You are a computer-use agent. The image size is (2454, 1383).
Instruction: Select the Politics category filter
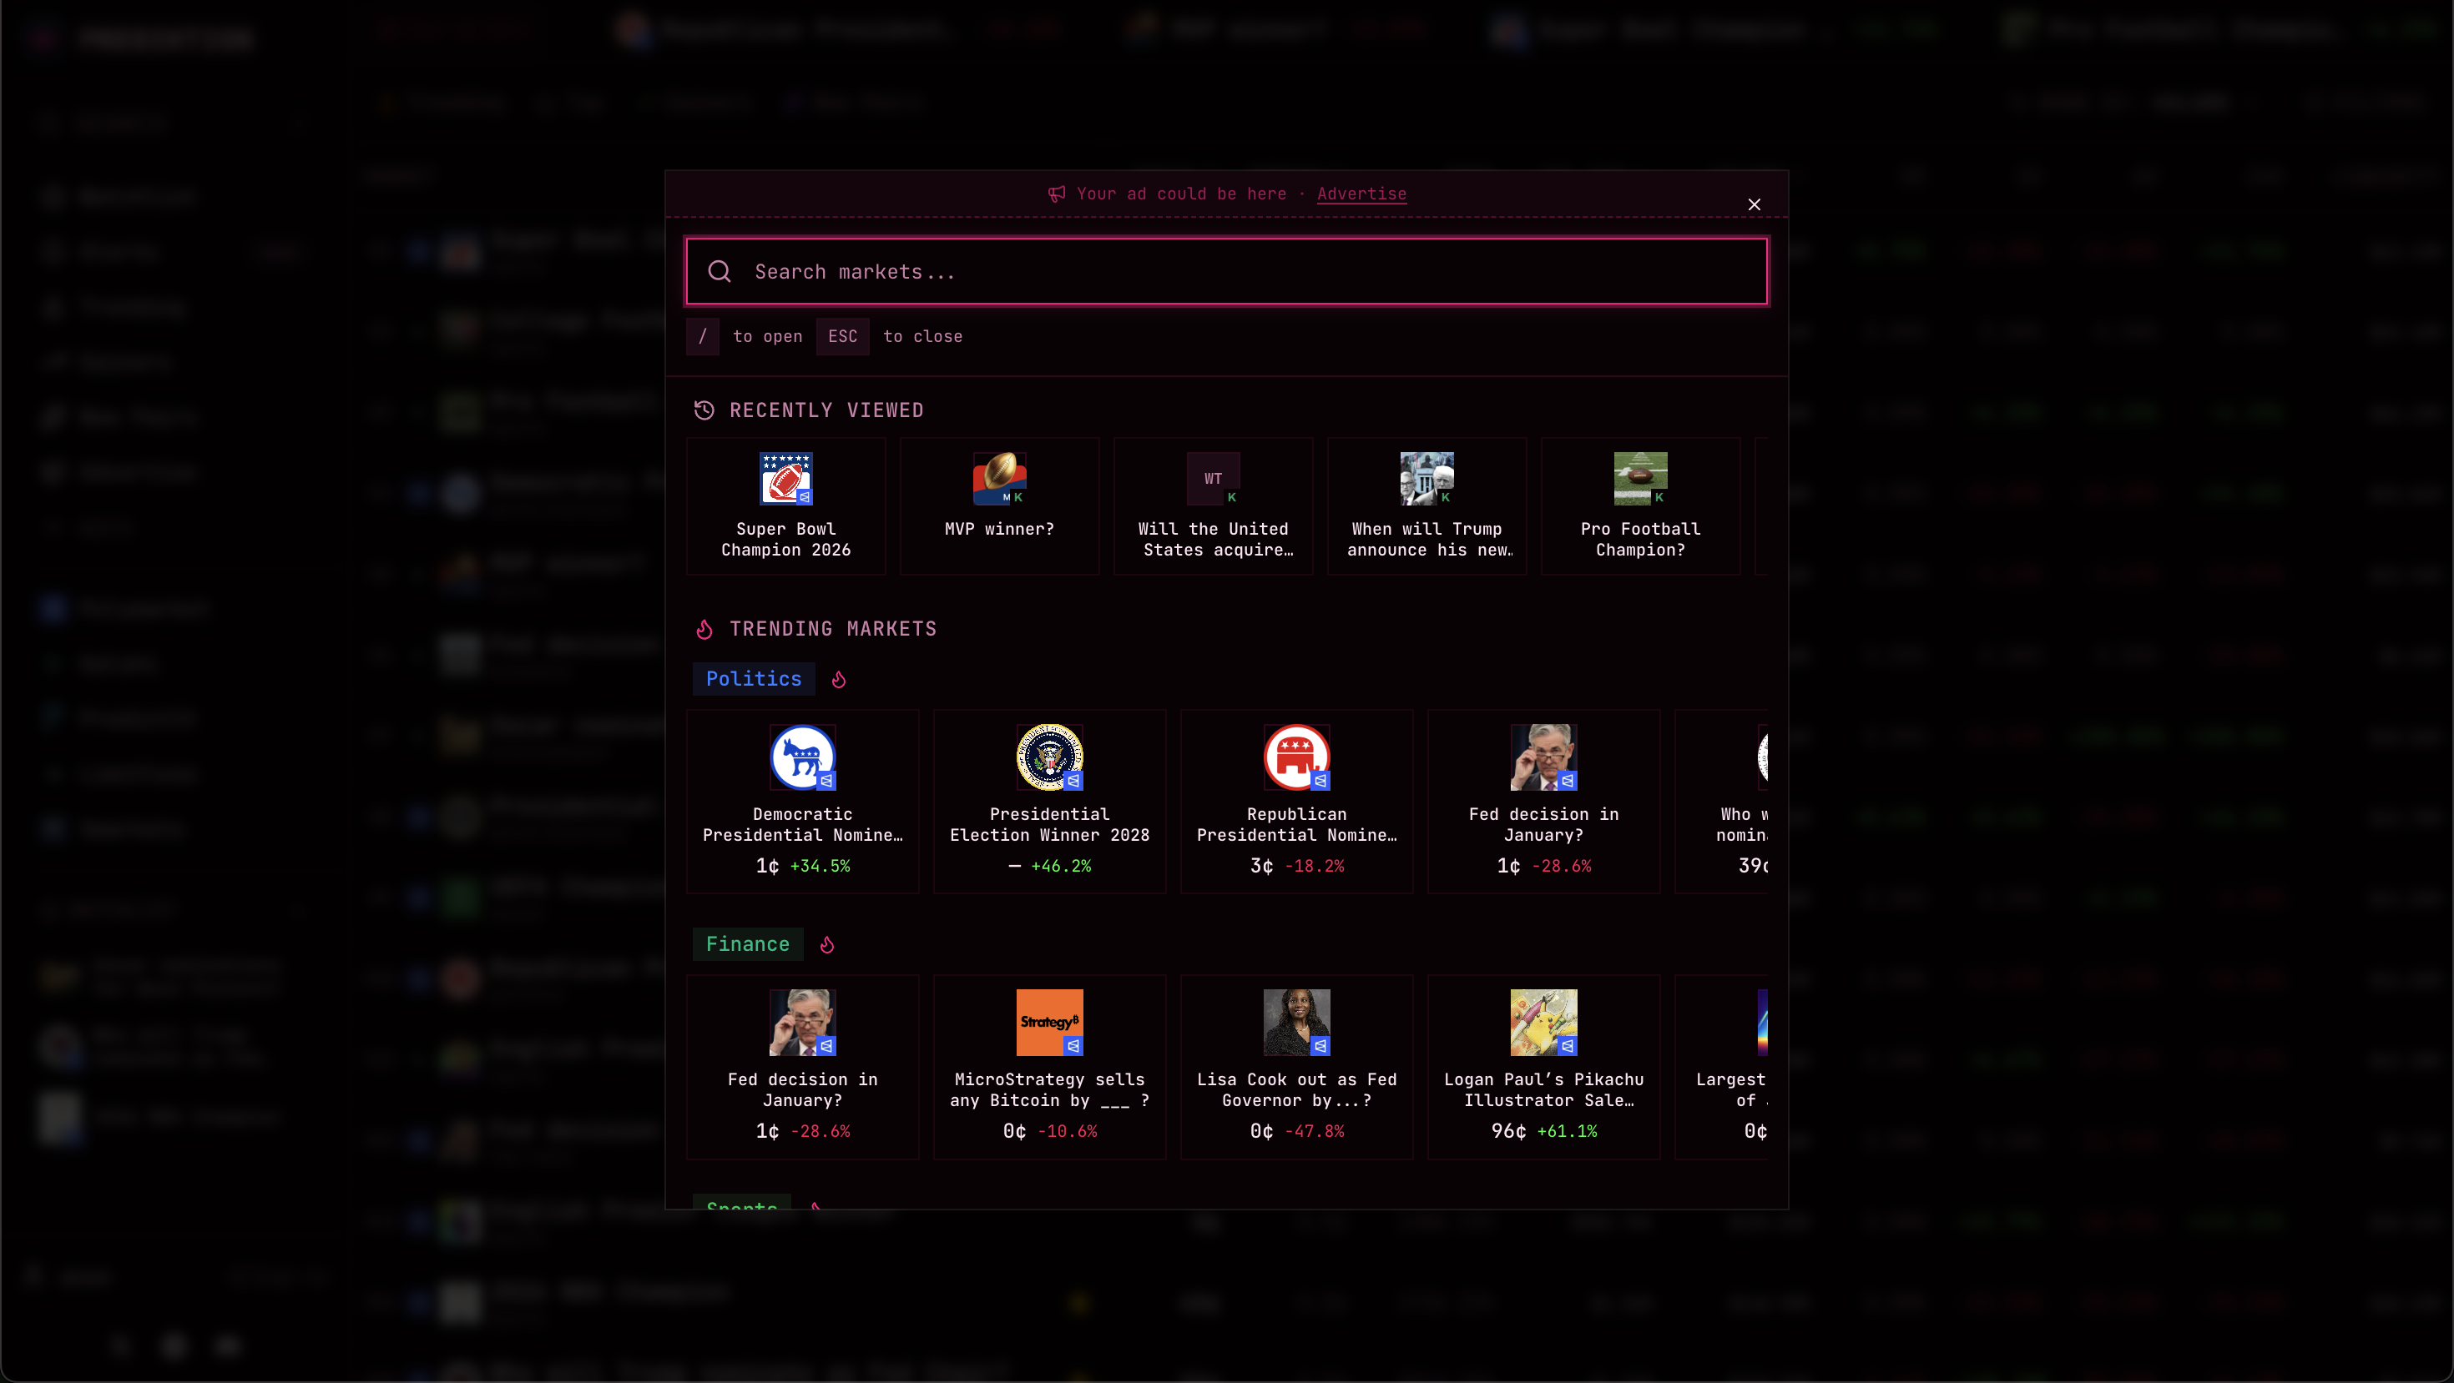[x=753, y=680]
